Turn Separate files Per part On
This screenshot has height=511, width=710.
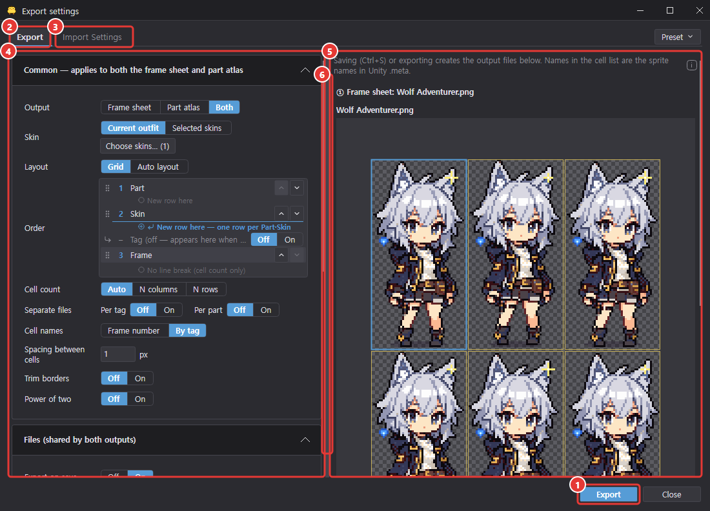(266, 310)
